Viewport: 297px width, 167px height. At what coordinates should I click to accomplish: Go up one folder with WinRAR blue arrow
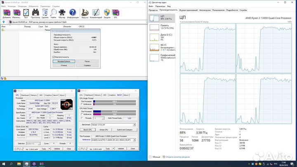[x=4, y=22]
